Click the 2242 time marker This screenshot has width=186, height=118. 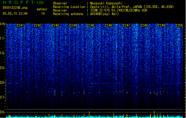38,25
